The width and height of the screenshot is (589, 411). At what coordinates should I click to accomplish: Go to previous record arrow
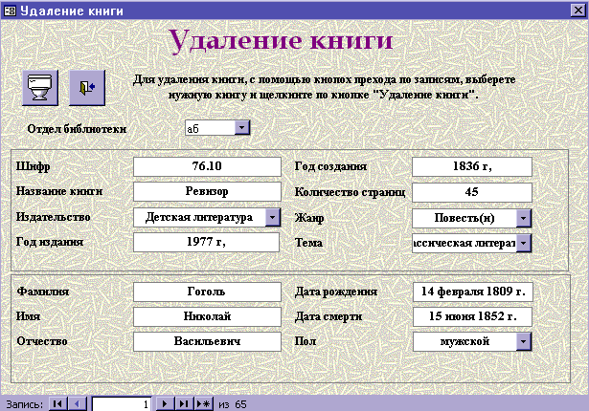point(78,404)
